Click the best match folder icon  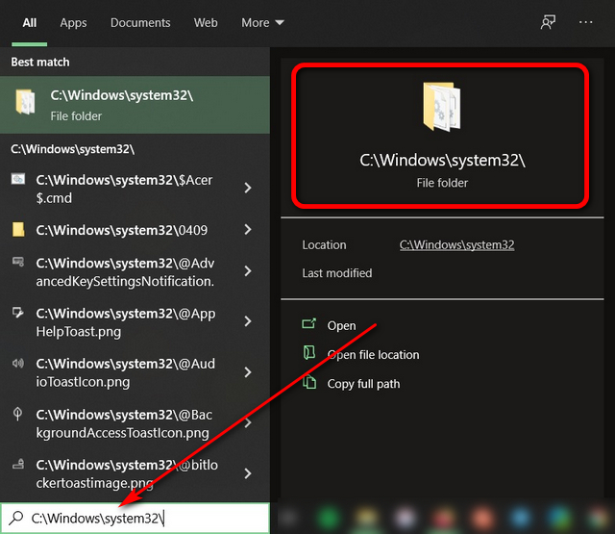[x=26, y=102]
